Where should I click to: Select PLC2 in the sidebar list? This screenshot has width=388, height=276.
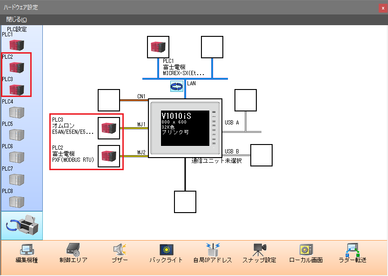tap(16, 67)
